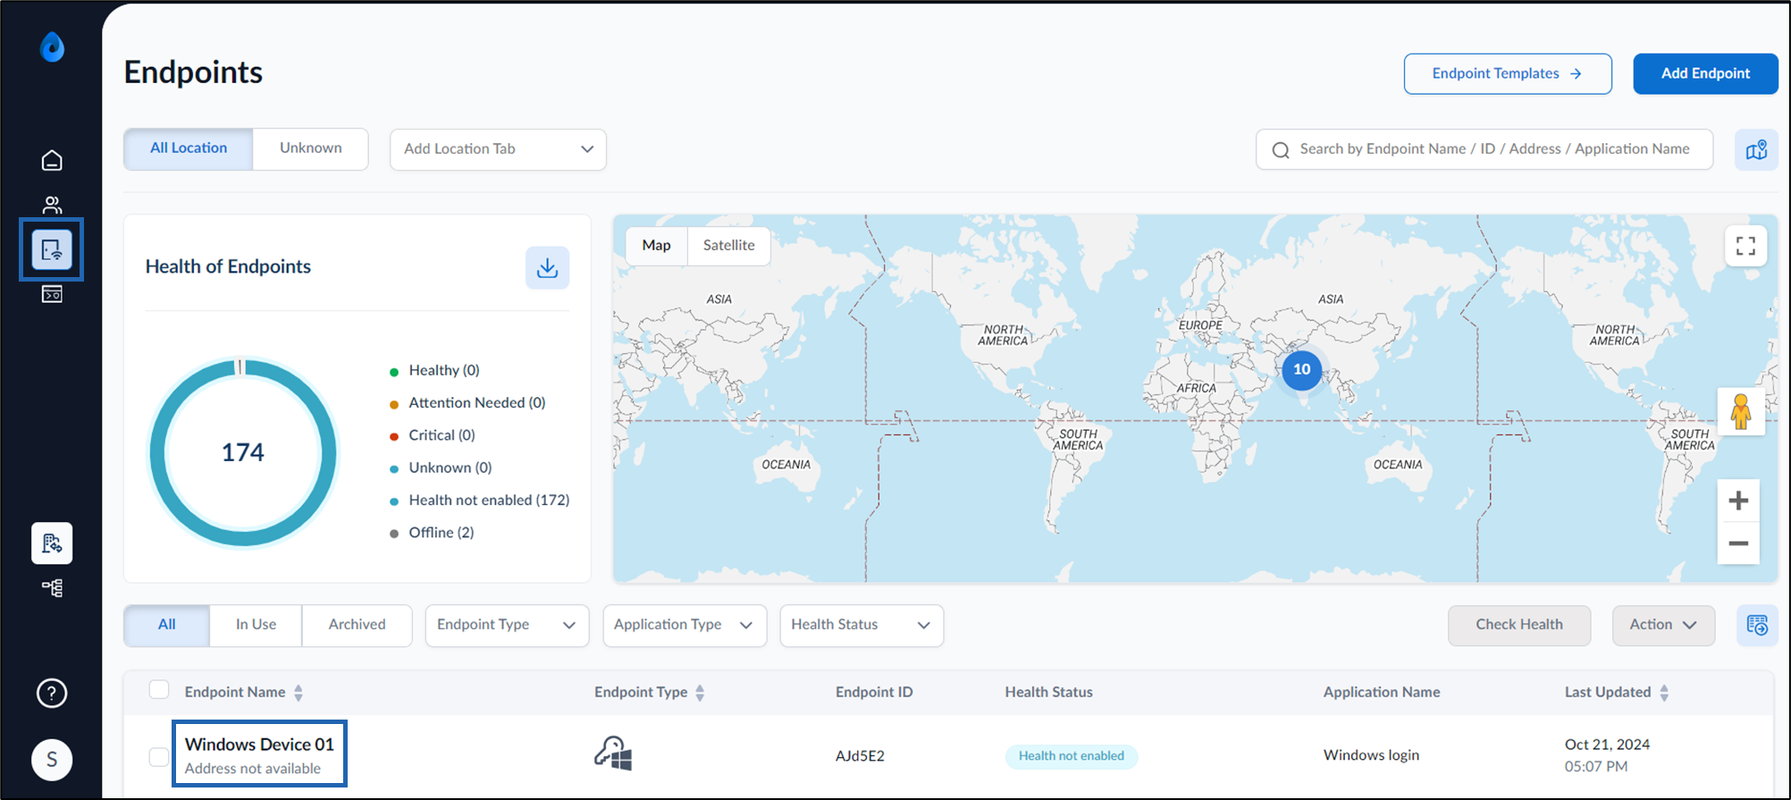Select the Map view tab

[656, 246]
